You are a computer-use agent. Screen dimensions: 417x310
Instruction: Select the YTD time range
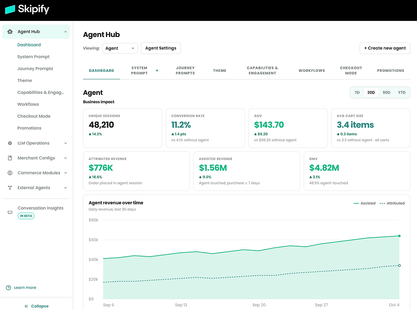point(402,93)
